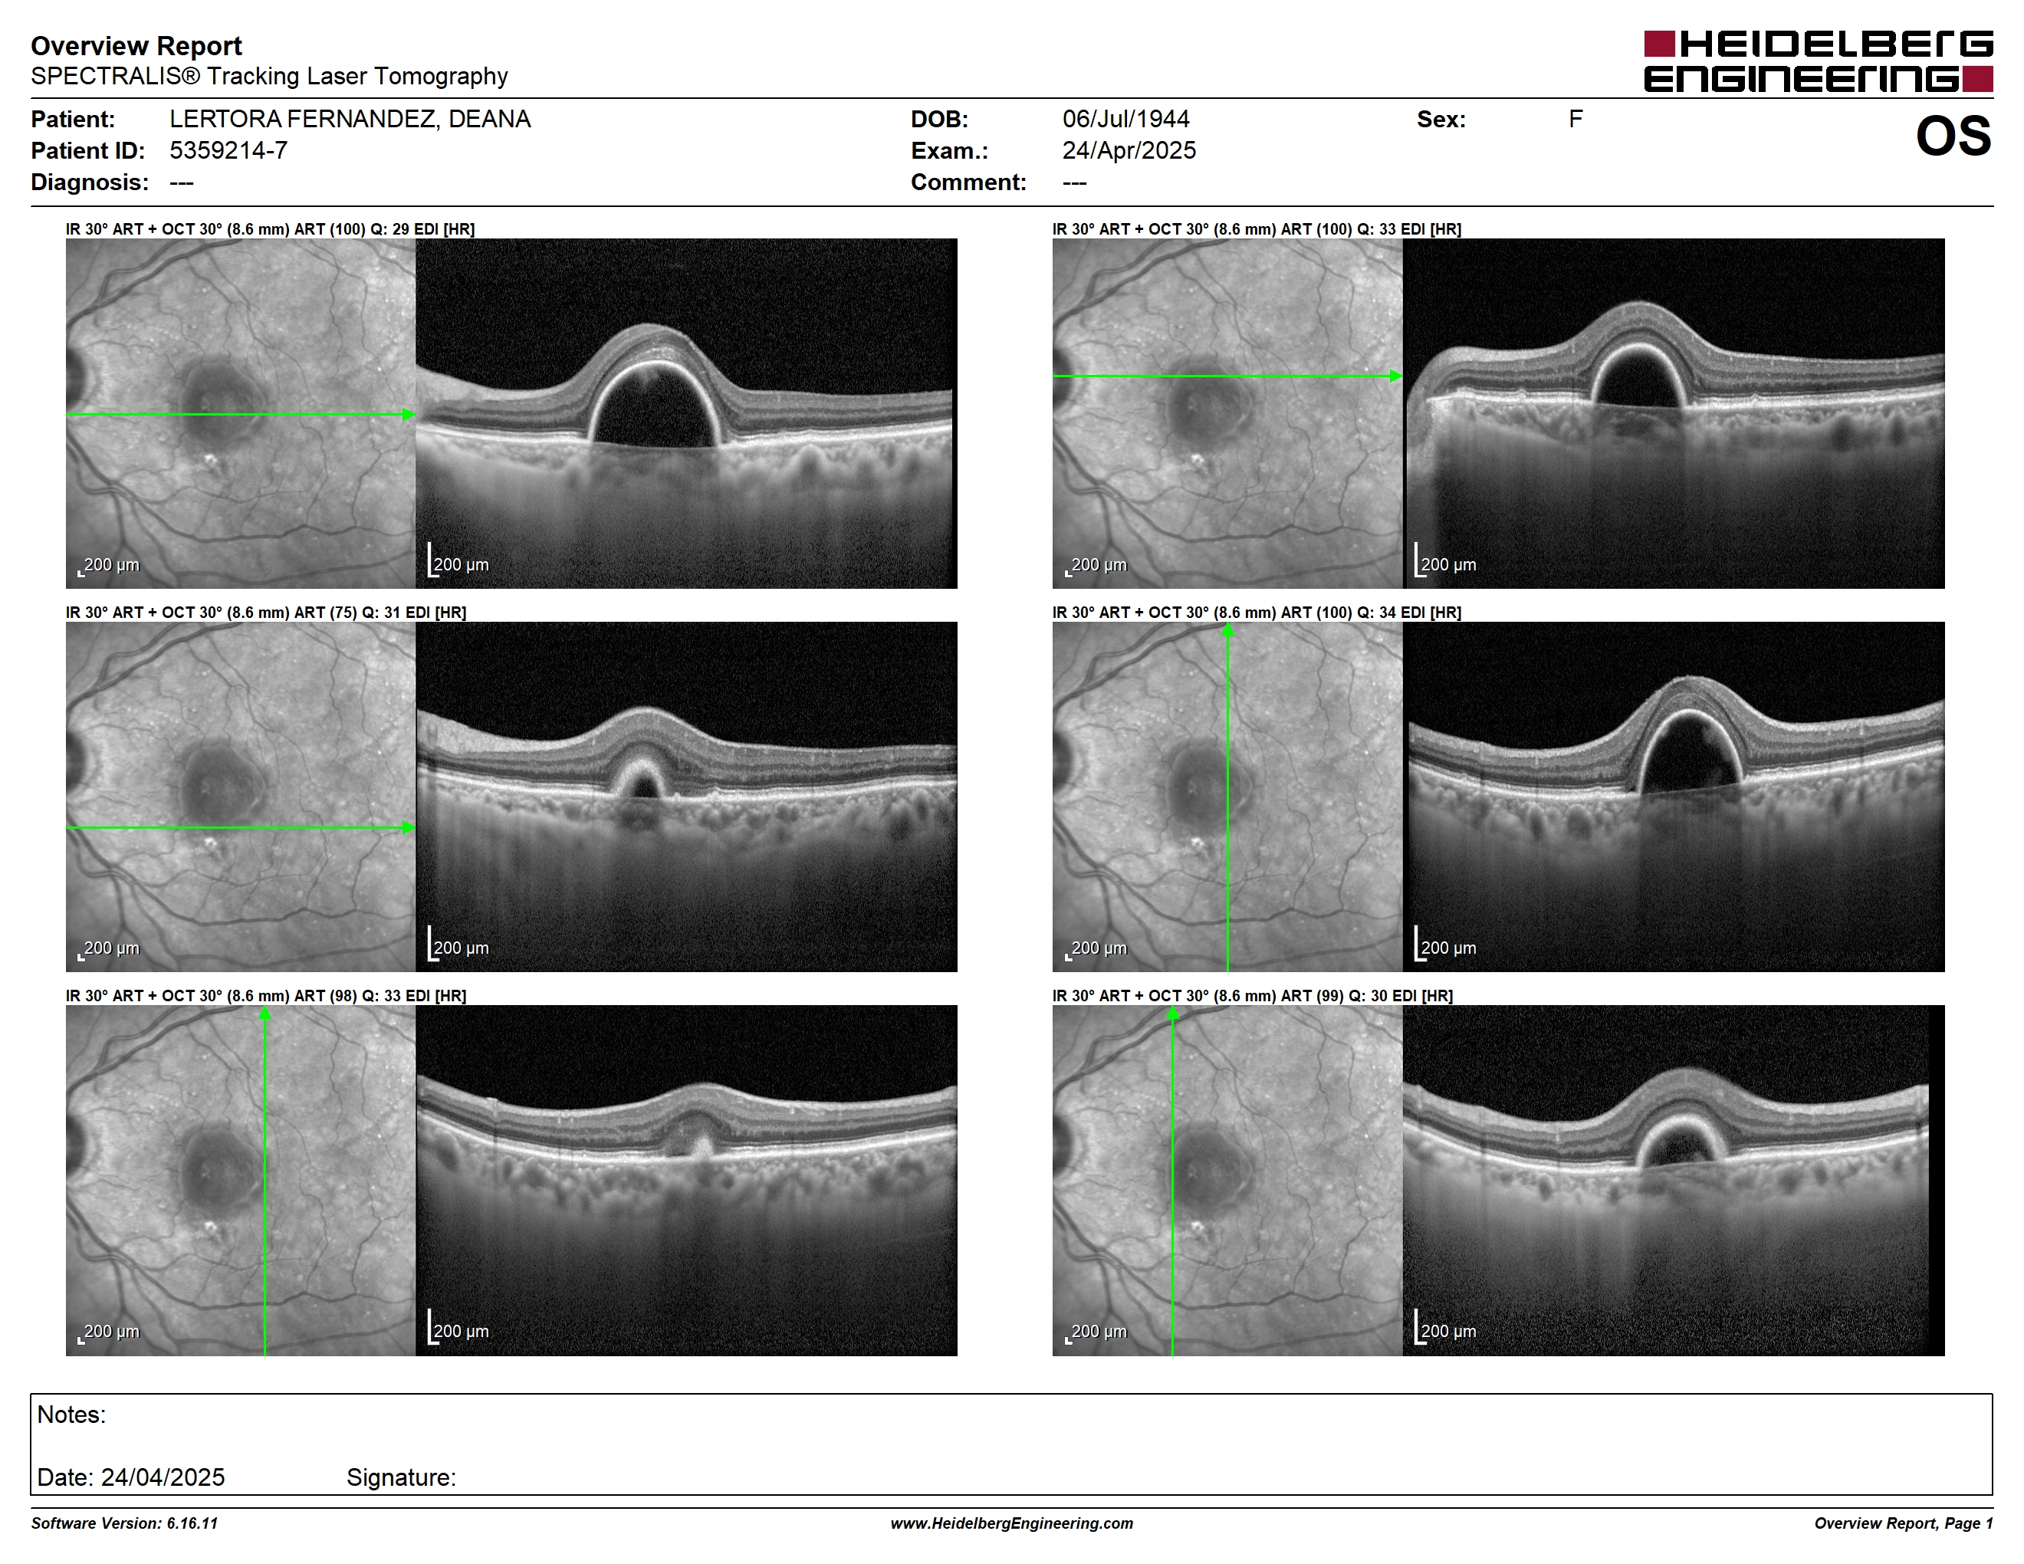Select the patient ID 5359214-7
2024x1564 pixels.
[228, 150]
